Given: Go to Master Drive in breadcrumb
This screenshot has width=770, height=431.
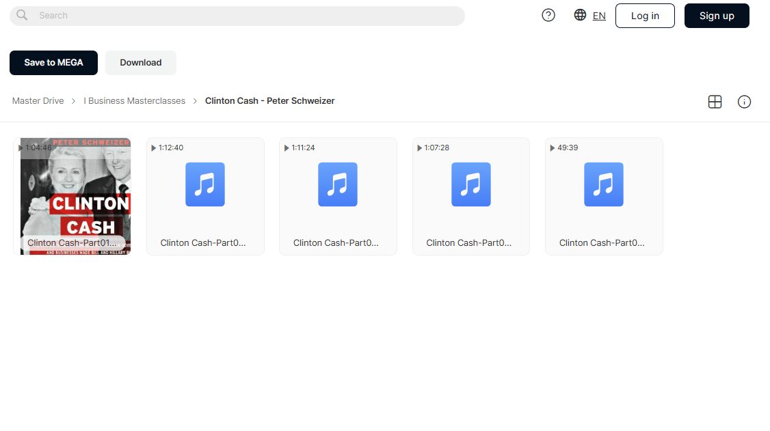Looking at the screenshot, I should coord(38,100).
